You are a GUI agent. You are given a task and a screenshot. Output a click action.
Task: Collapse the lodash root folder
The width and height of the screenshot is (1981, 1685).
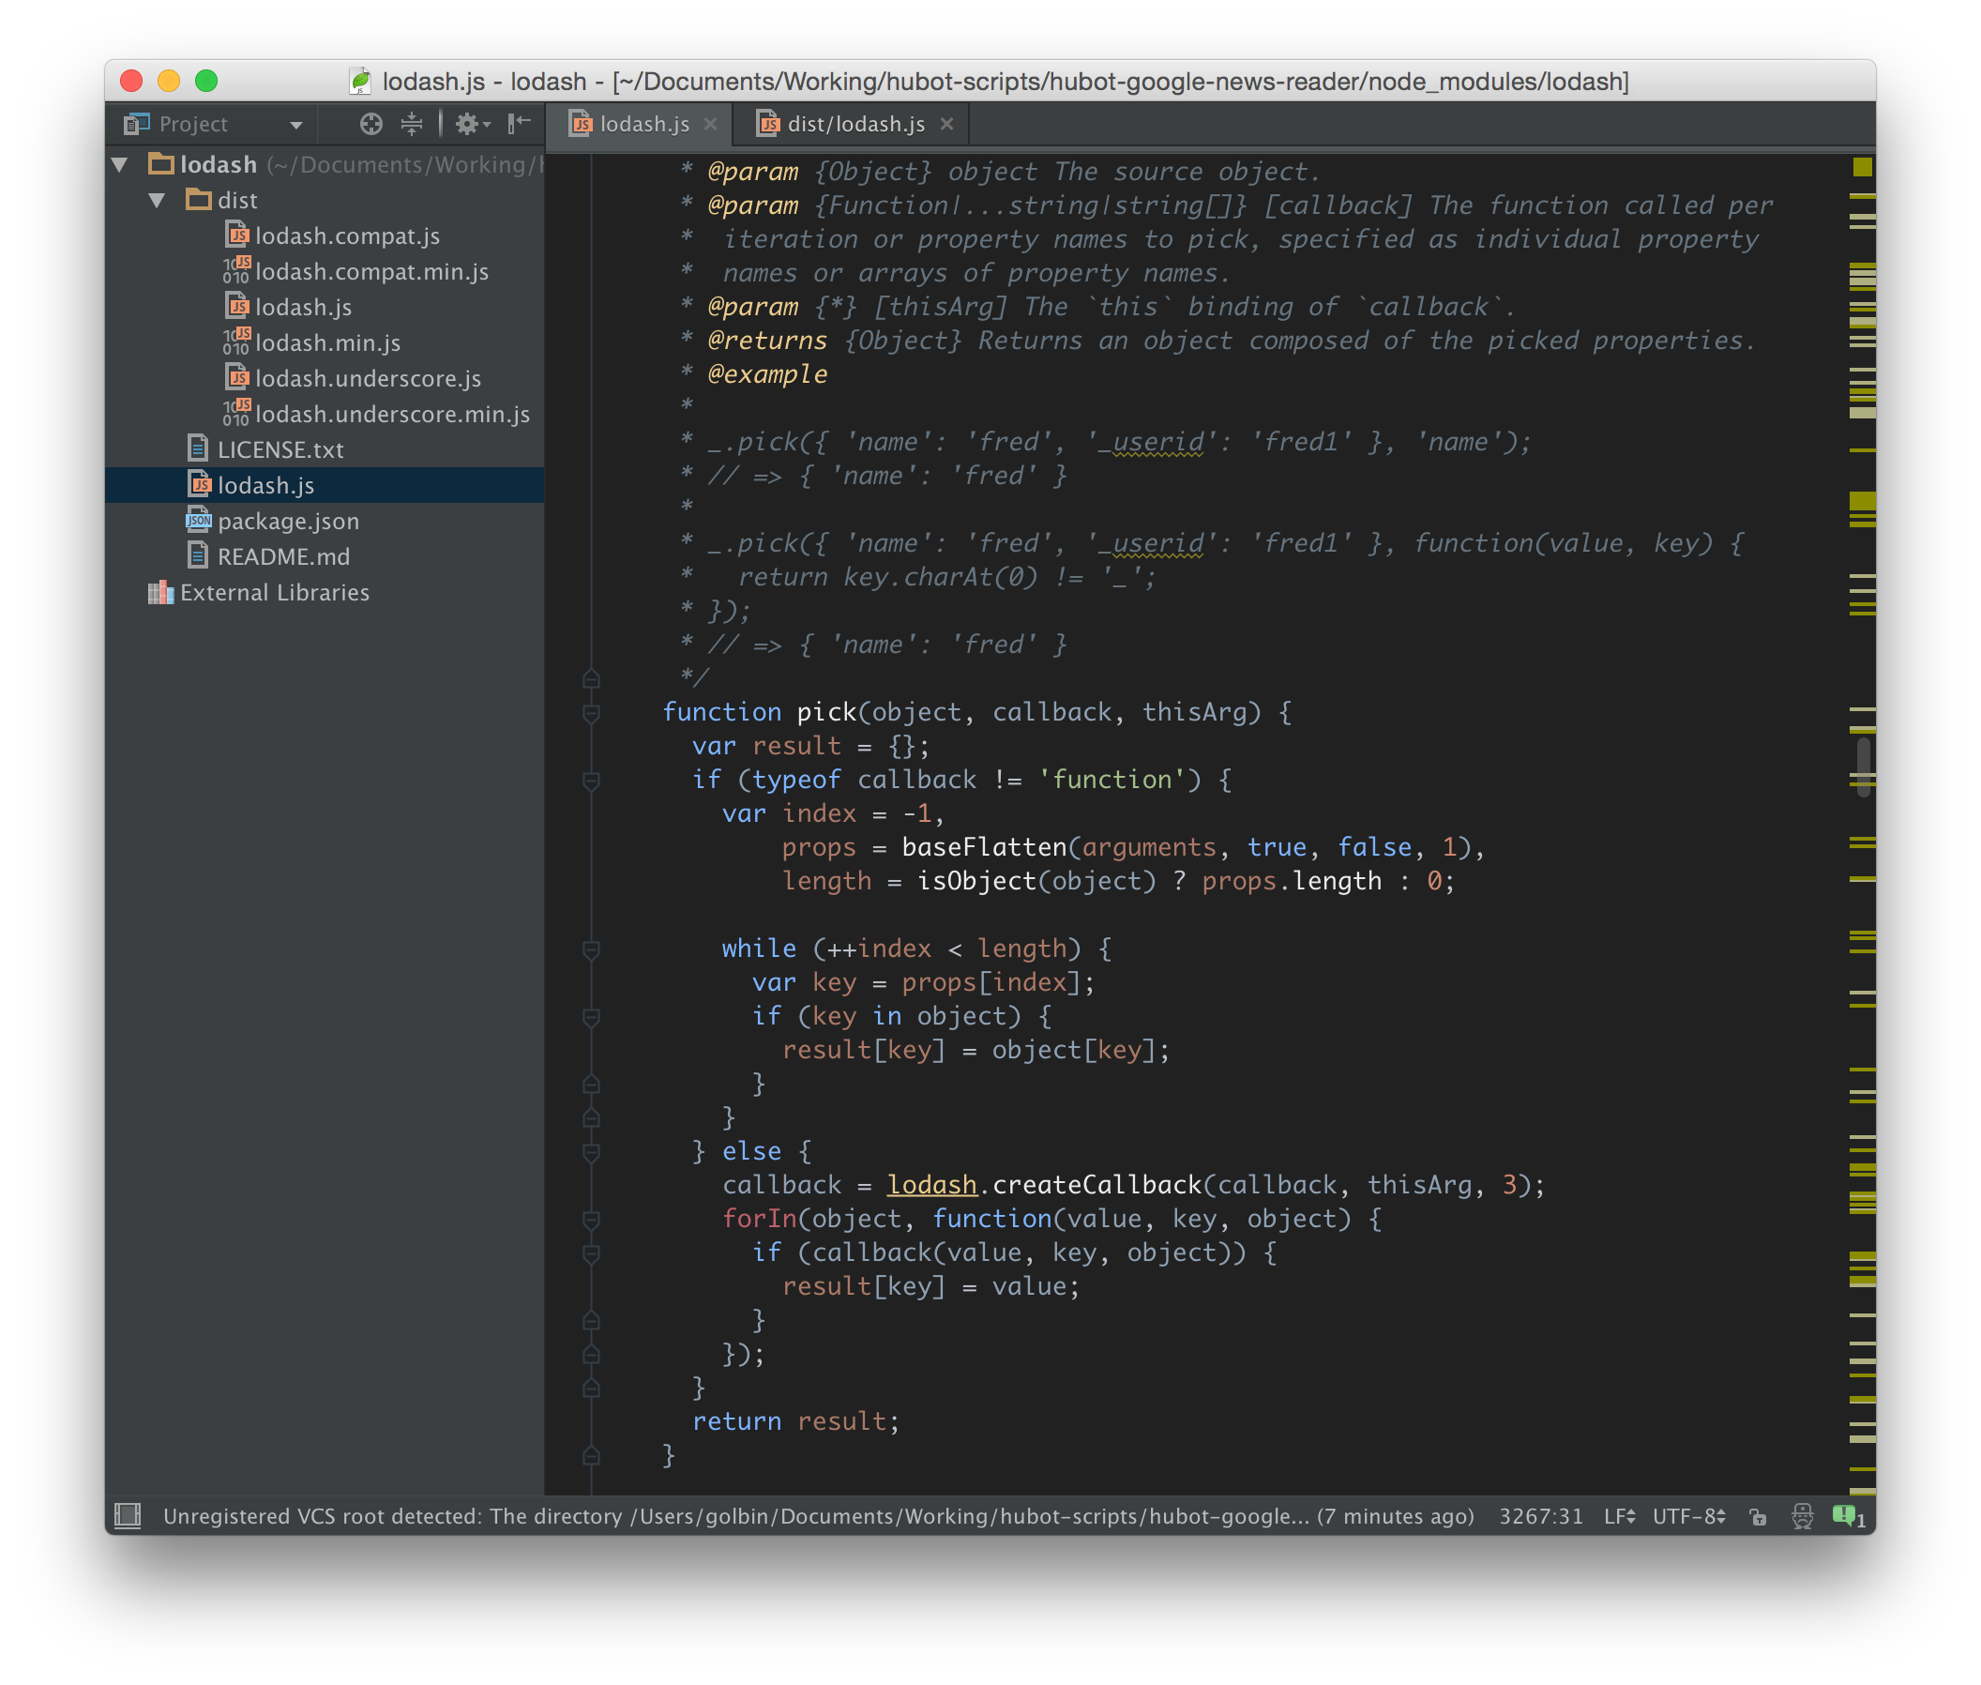pos(120,164)
